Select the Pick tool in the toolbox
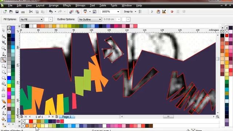This screenshot has height=131, width=233. pyautogui.click(x=3, y=30)
